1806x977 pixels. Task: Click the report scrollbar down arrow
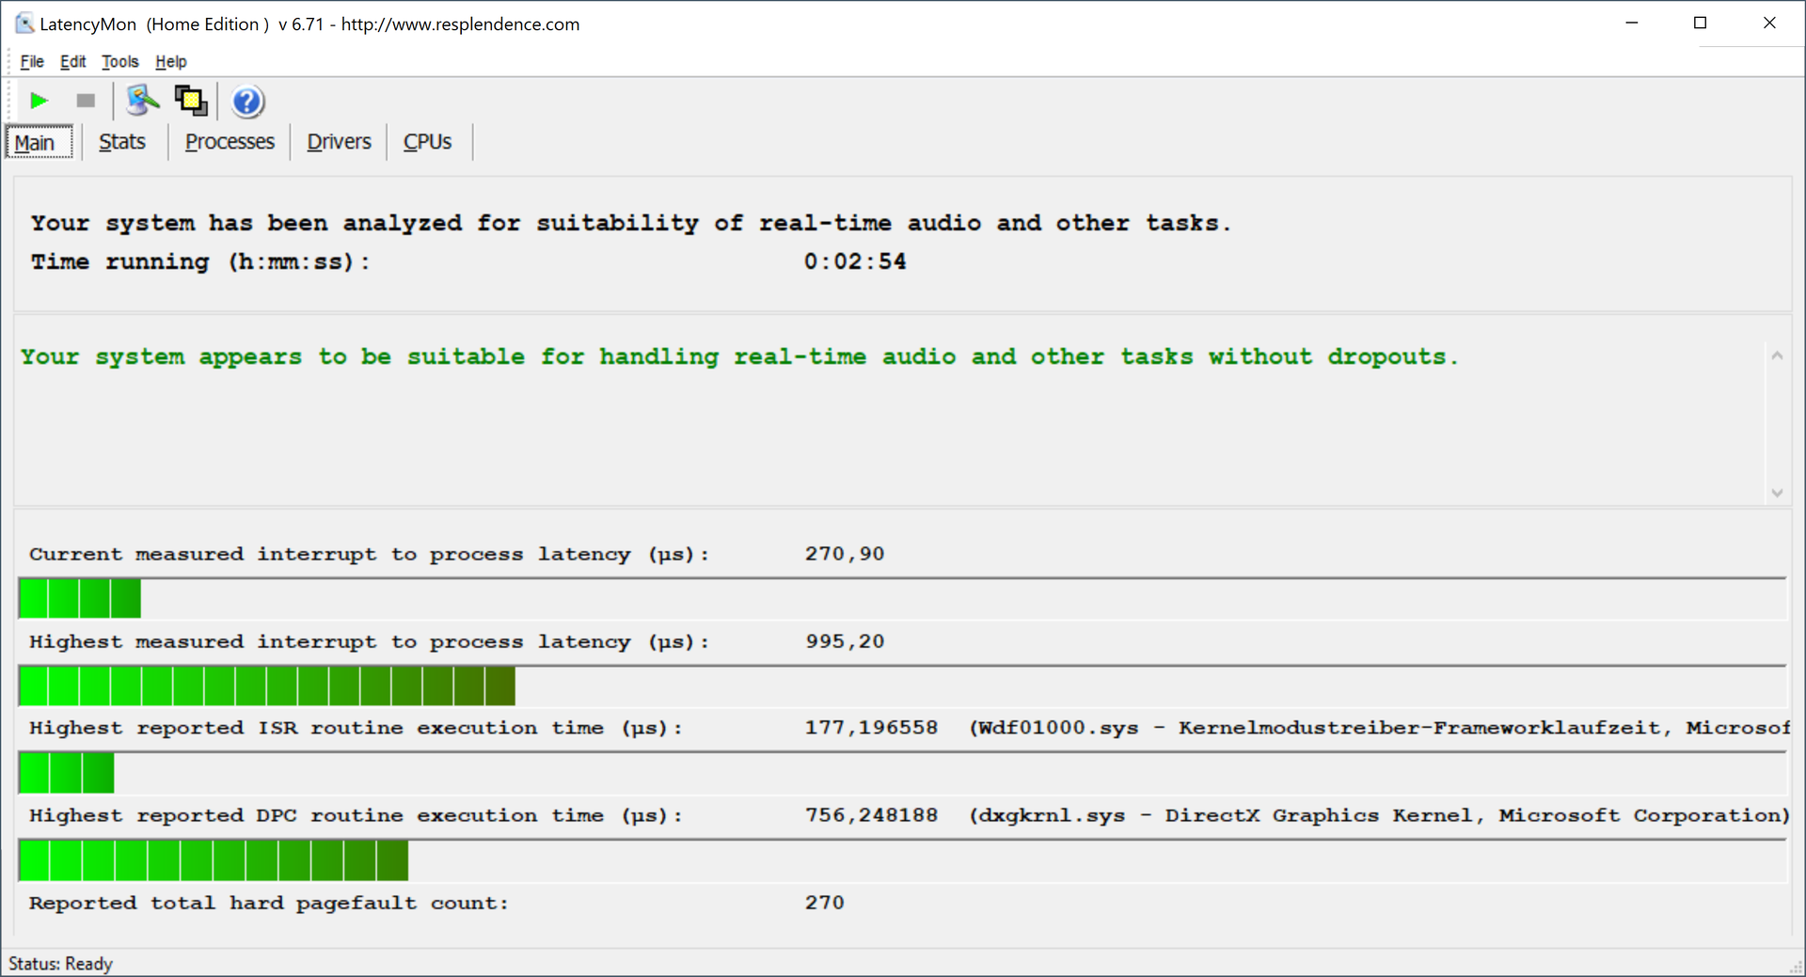point(1777,493)
